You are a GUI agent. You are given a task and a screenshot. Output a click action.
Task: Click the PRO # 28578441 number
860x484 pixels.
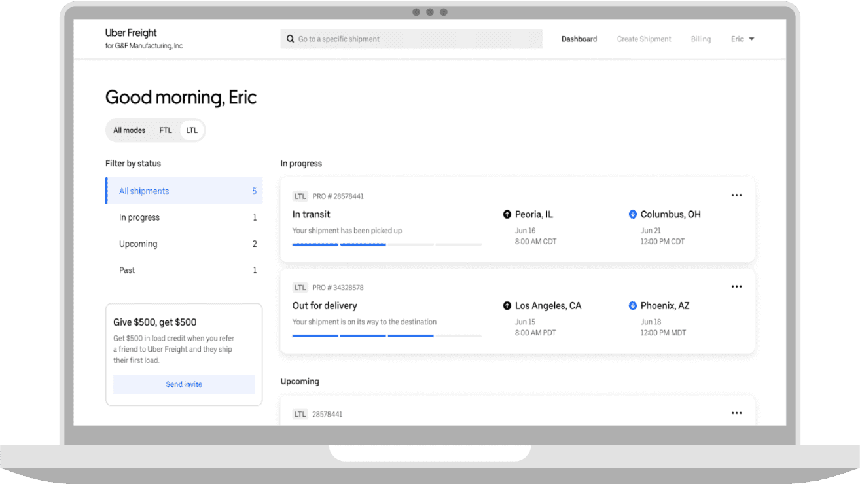(x=338, y=196)
